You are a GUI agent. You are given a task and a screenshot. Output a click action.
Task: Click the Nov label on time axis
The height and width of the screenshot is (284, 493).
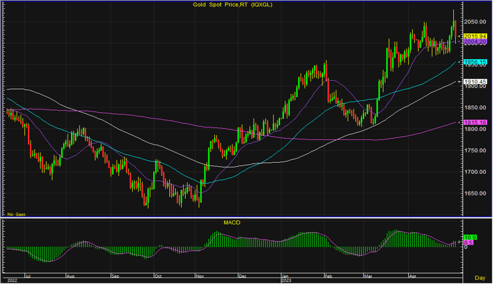[199, 276]
